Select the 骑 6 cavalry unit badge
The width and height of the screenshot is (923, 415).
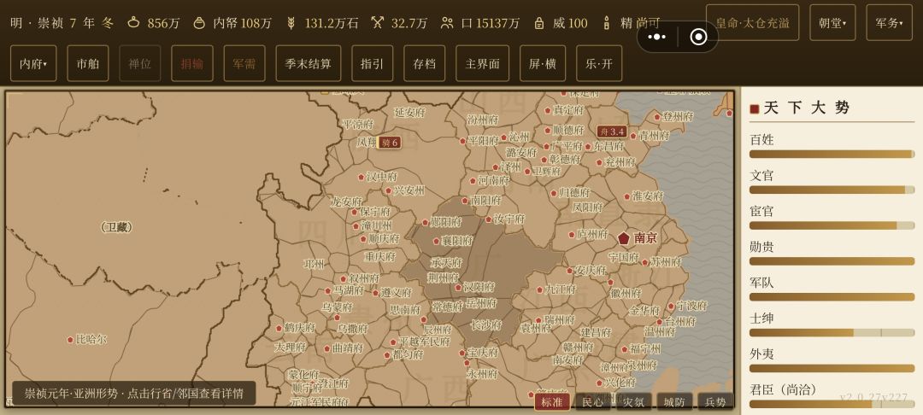[x=390, y=143]
